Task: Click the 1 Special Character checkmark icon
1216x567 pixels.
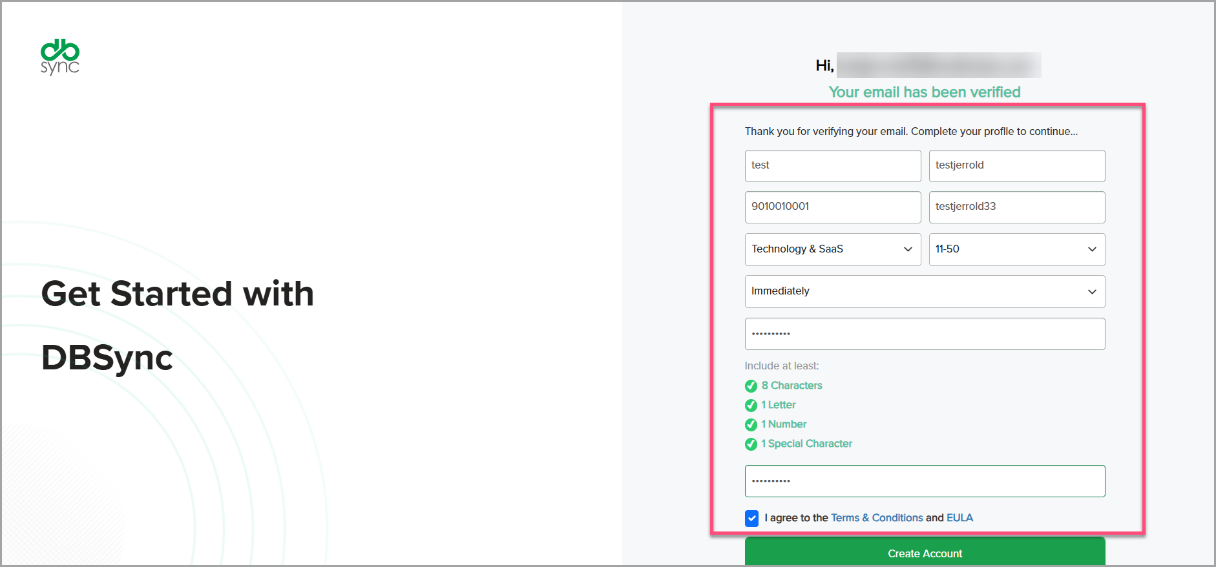Action: click(x=751, y=444)
